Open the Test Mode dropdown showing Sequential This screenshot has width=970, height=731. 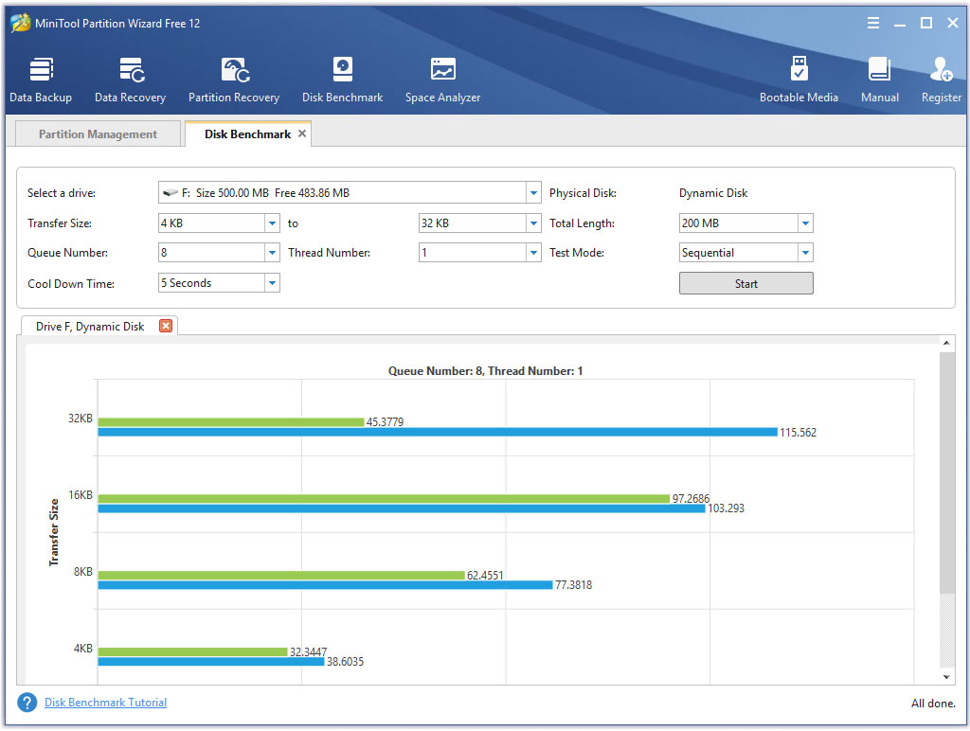(x=804, y=252)
